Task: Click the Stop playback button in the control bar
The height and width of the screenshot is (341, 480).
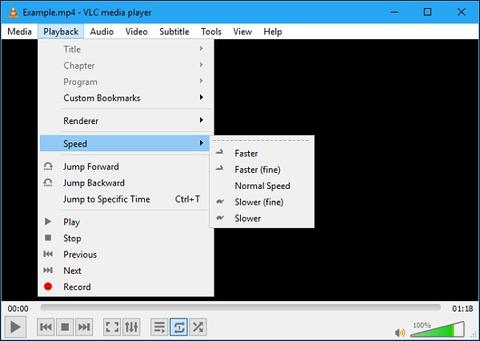Action: (65, 327)
